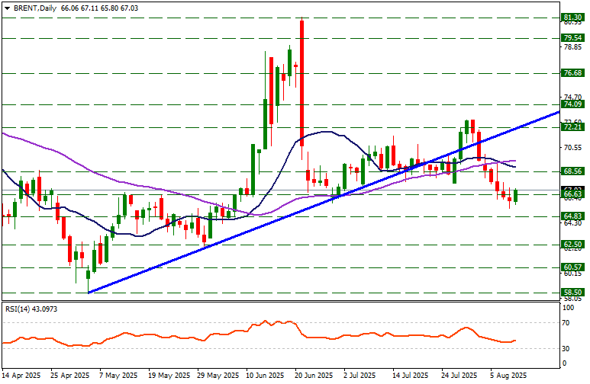This screenshot has width=590, height=384.
Task: Select the 64.83 price level label
Action: tap(572, 216)
